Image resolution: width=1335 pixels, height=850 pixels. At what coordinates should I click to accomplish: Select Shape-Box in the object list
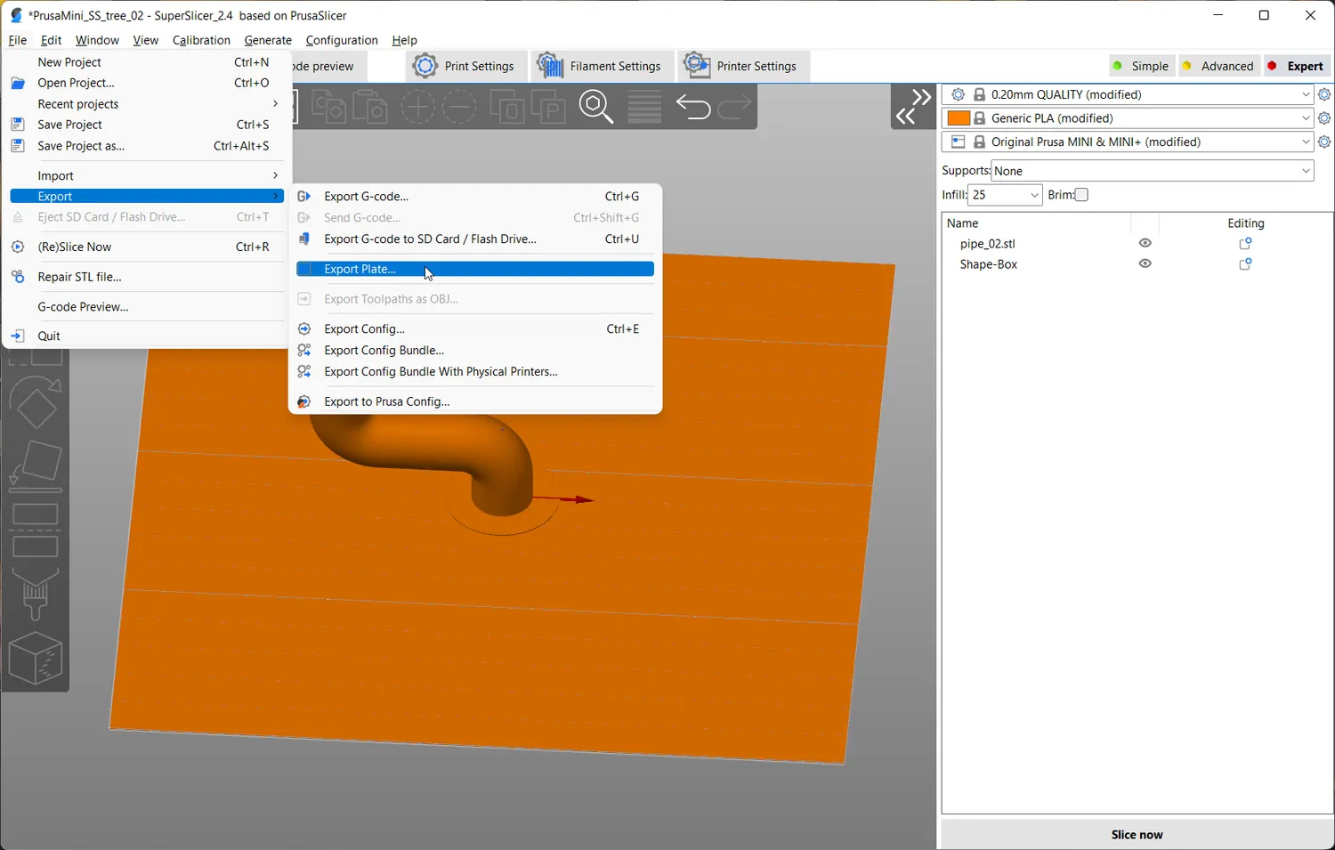tap(988, 264)
